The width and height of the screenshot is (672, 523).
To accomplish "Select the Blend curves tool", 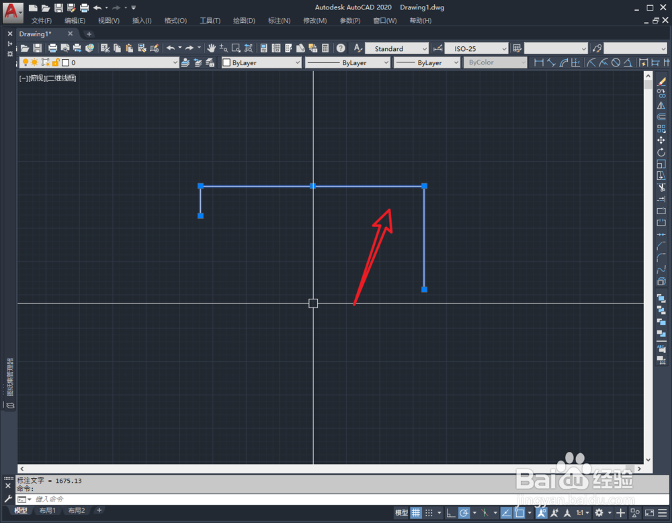I will 661,269.
